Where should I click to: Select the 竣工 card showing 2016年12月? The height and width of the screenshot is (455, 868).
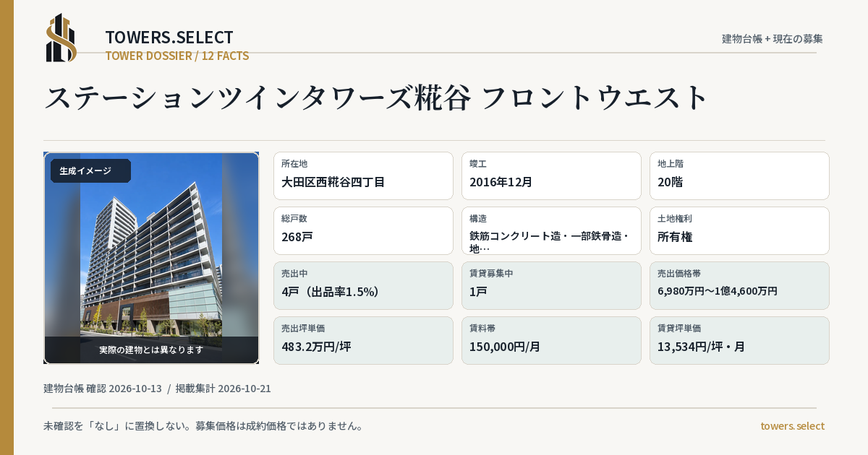pyautogui.click(x=551, y=175)
